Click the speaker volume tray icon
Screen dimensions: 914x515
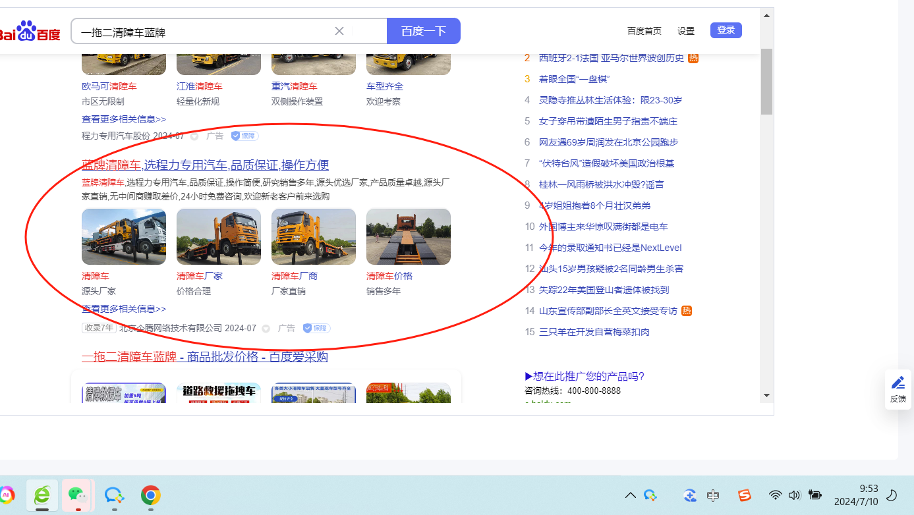click(794, 495)
